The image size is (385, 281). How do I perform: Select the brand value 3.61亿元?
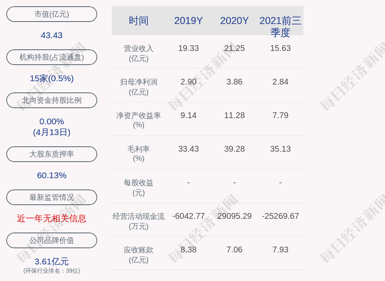pyautogui.click(x=52, y=262)
